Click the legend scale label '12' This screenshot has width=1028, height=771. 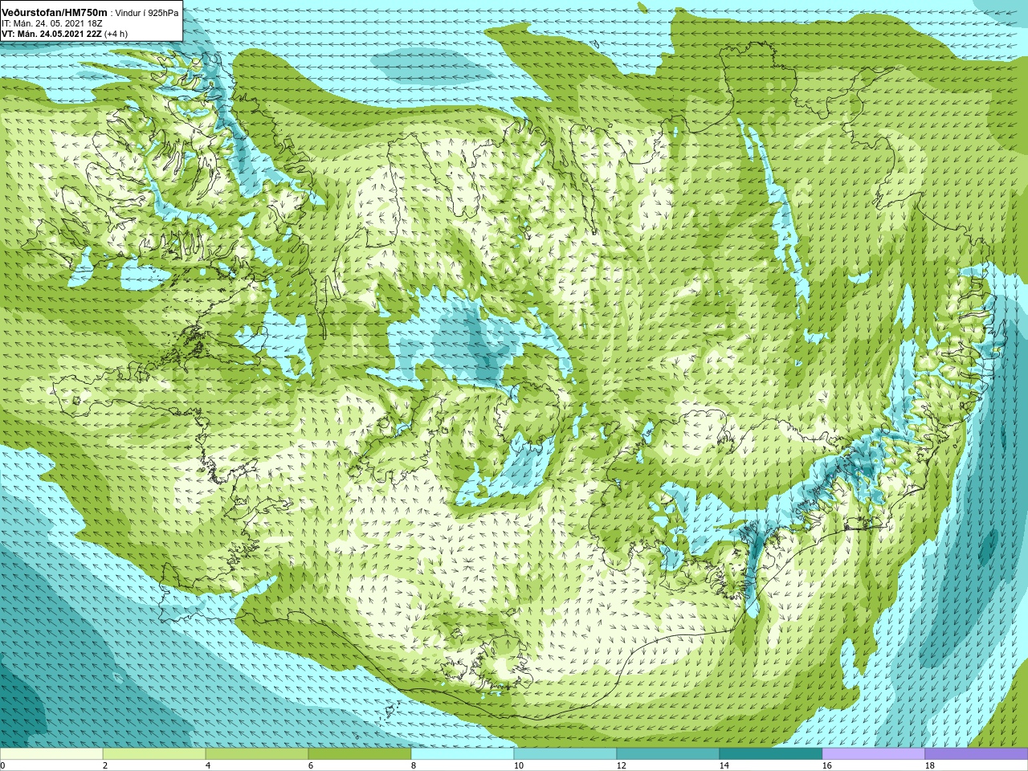click(x=621, y=765)
